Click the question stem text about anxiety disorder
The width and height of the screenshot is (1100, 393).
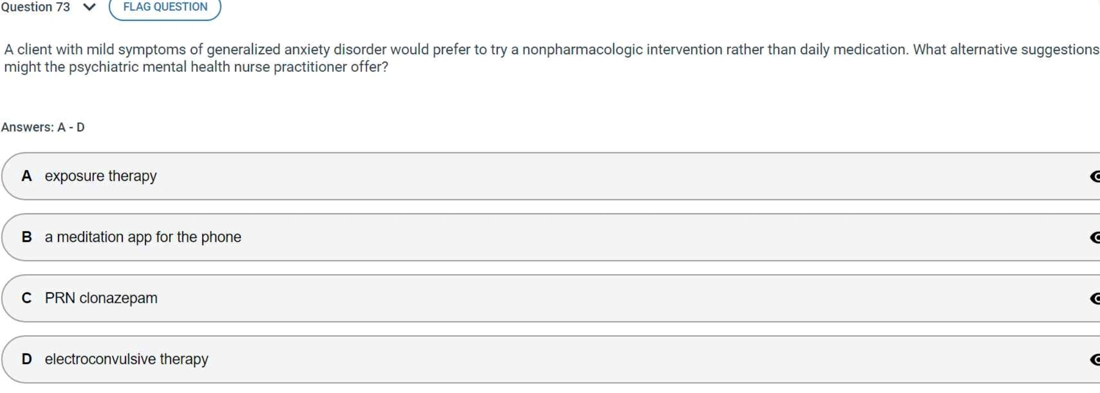click(552, 58)
